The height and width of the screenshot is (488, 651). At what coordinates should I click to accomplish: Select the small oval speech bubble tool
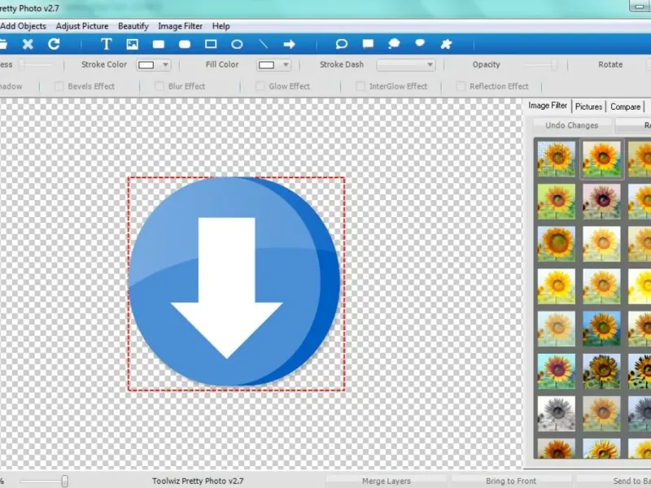(420, 43)
